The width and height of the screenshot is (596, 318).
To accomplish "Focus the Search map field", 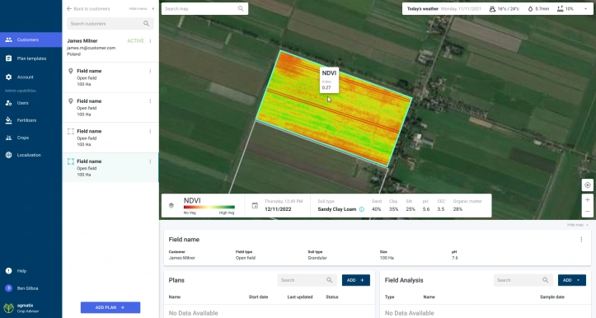I will point(204,8).
